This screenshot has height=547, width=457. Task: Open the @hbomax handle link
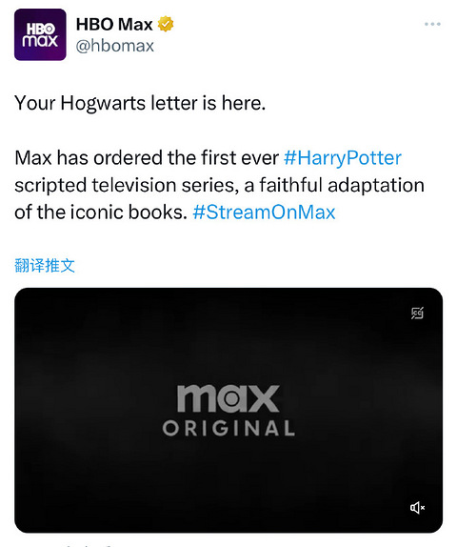pos(114,46)
